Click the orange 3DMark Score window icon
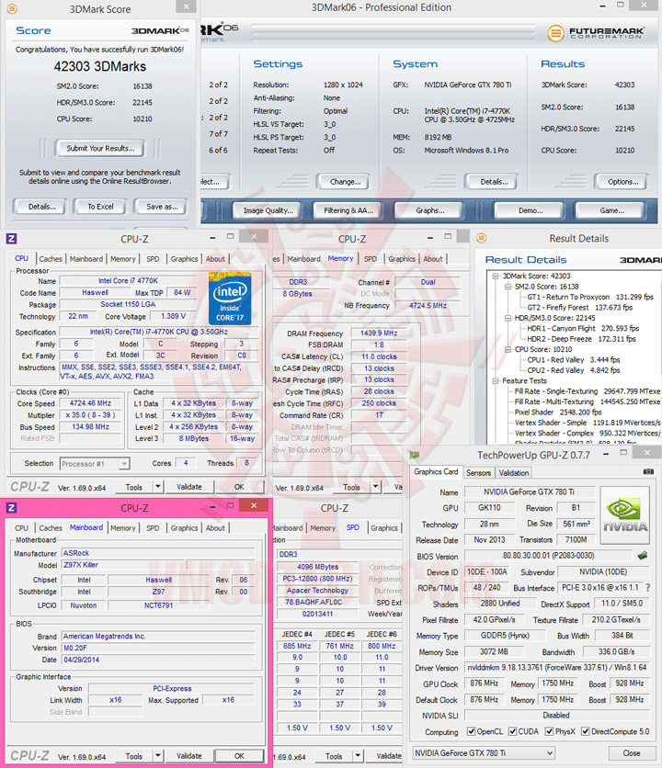The image size is (662, 768). (12, 9)
